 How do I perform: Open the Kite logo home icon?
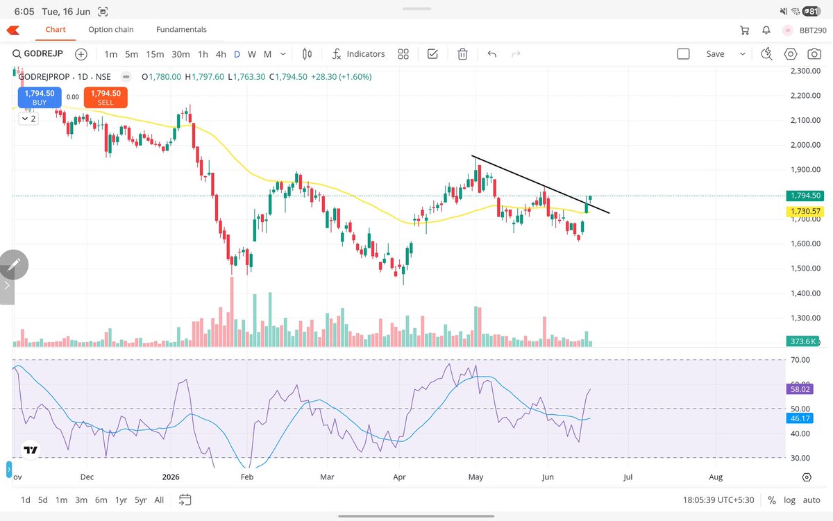coord(12,30)
